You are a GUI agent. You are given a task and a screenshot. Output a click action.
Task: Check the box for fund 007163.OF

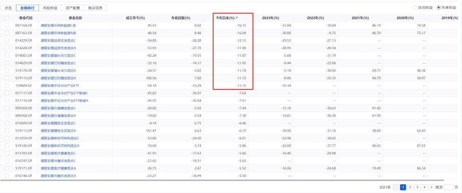click(7, 33)
